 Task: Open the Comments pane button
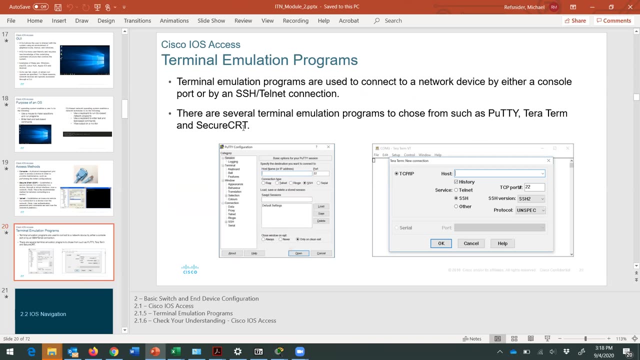click(613, 20)
